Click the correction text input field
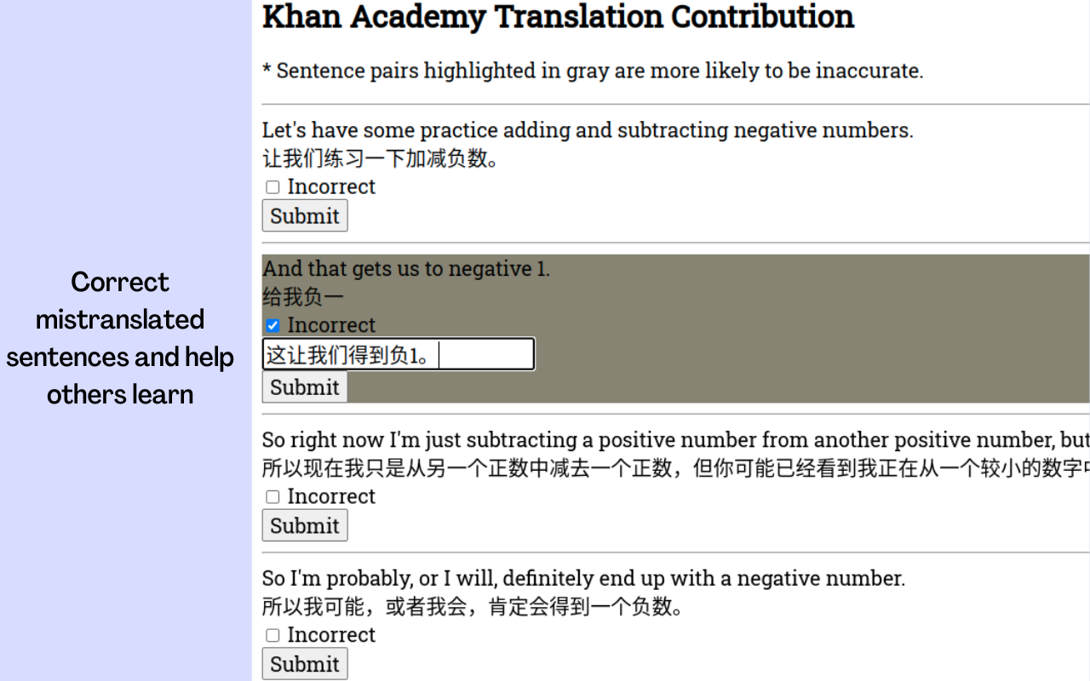1090x681 pixels. [399, 353]
